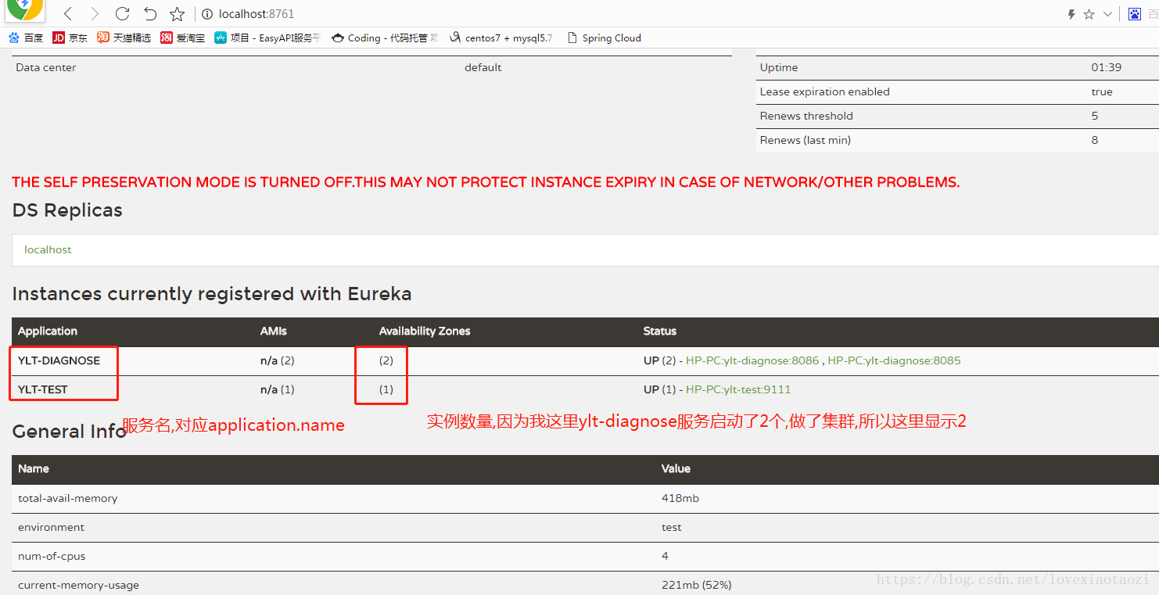Click the environment value 'test'

point(672,527)
